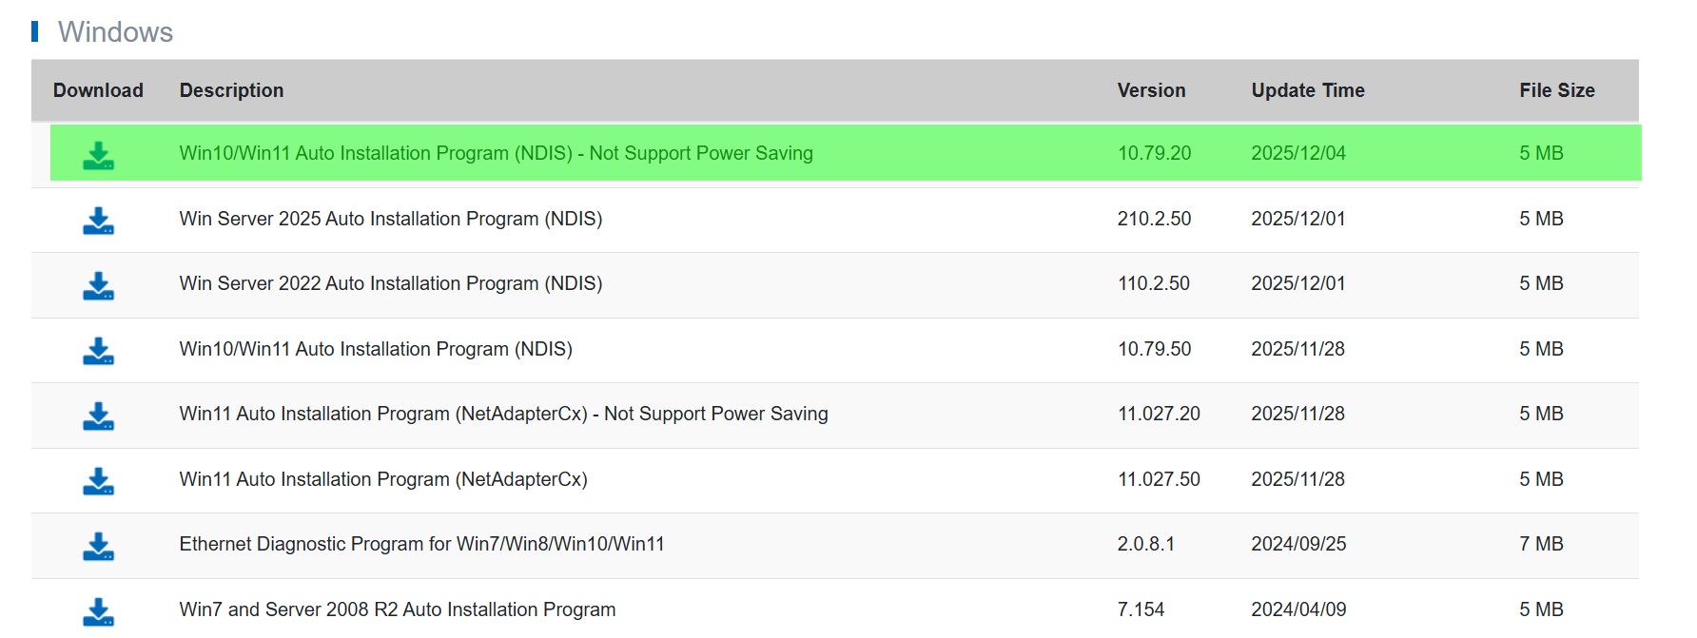1697x638 pixels.
Task: Click download icon for Win Server 2025 driver
Action: coord(98,221)
